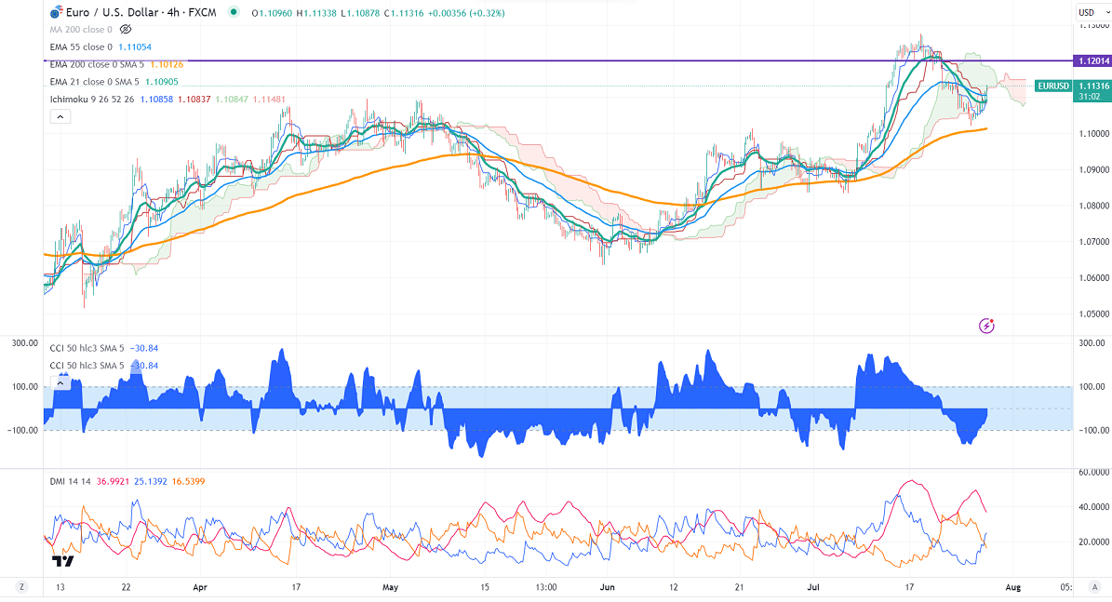Viewport: 1112px width, 602px height.
Task: Collapse the main chart indicator legend
Action: (x=60, y=117)
